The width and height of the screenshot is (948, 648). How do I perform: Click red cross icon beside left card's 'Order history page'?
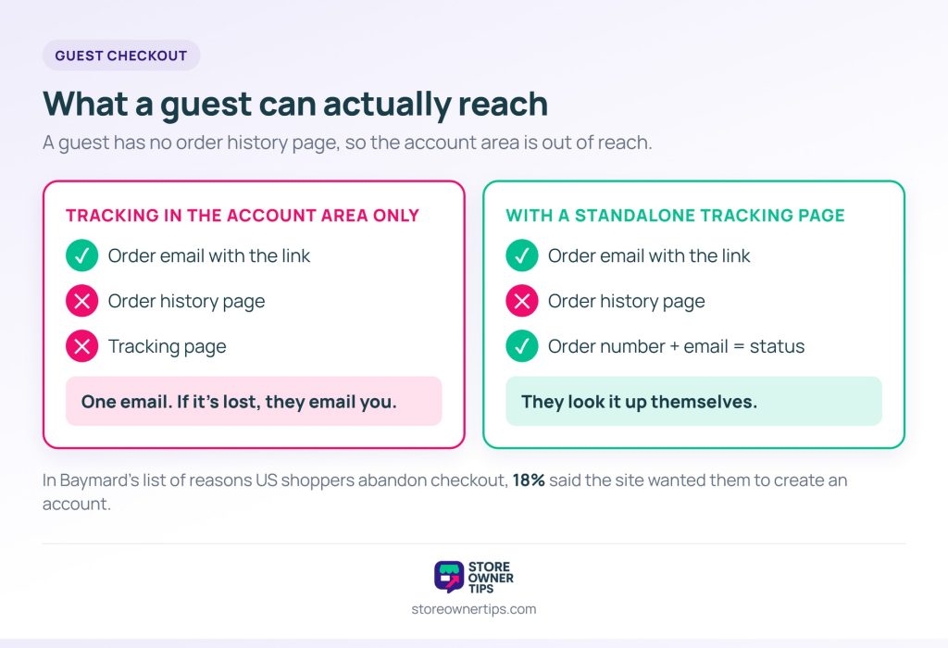pyautogui.click(x=82, y=301)
